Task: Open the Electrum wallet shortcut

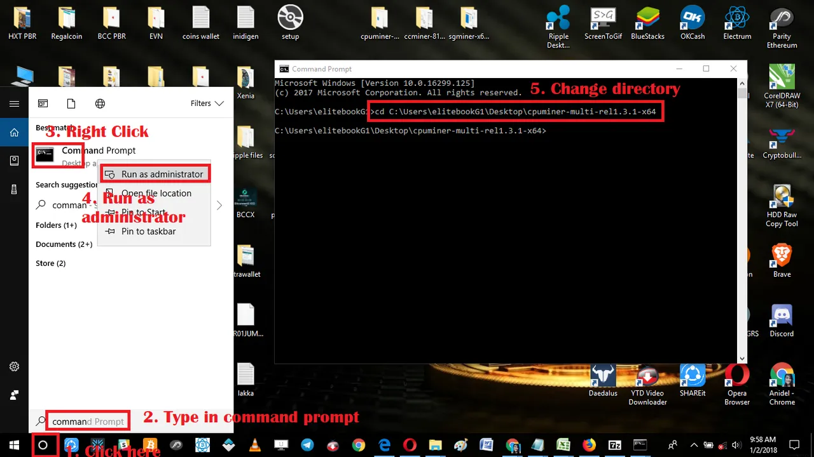Action: tap(737, 24)
